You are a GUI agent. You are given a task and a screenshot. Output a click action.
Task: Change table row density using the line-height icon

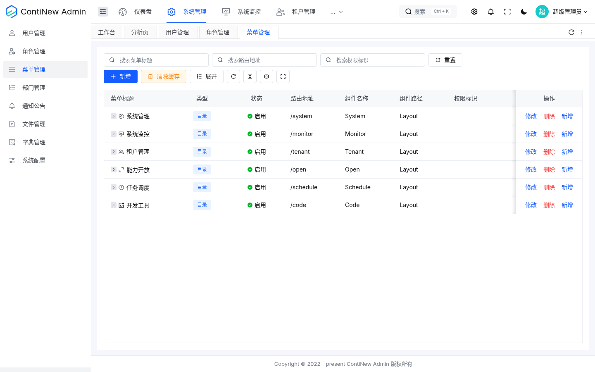[250, 76]
